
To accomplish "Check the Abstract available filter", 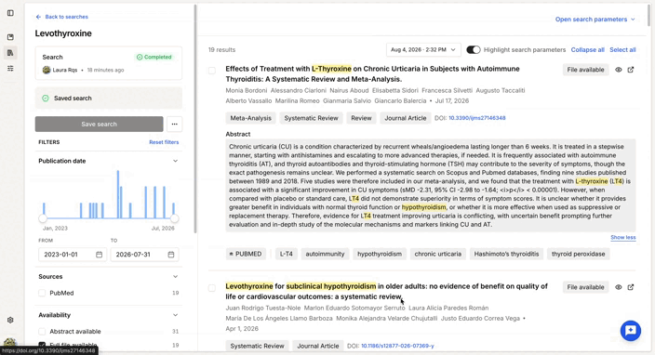I will [42, 331].
